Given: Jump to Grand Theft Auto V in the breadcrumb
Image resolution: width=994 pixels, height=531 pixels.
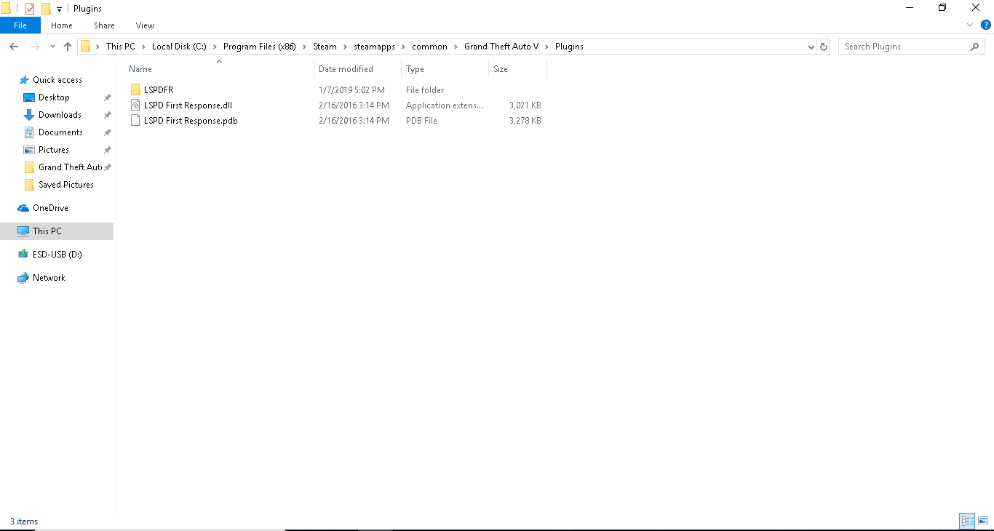Looking at the screenshot, I should [x=501, y=47].
